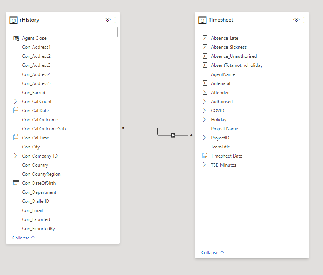Select the Con_Address3 field
The width and height of the screenshot is (323, 275).
pos(36,65)
